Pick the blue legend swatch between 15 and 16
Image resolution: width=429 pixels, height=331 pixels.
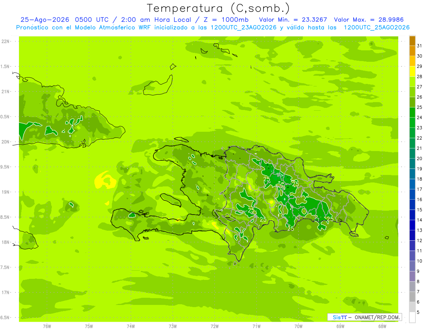(412, 205)
